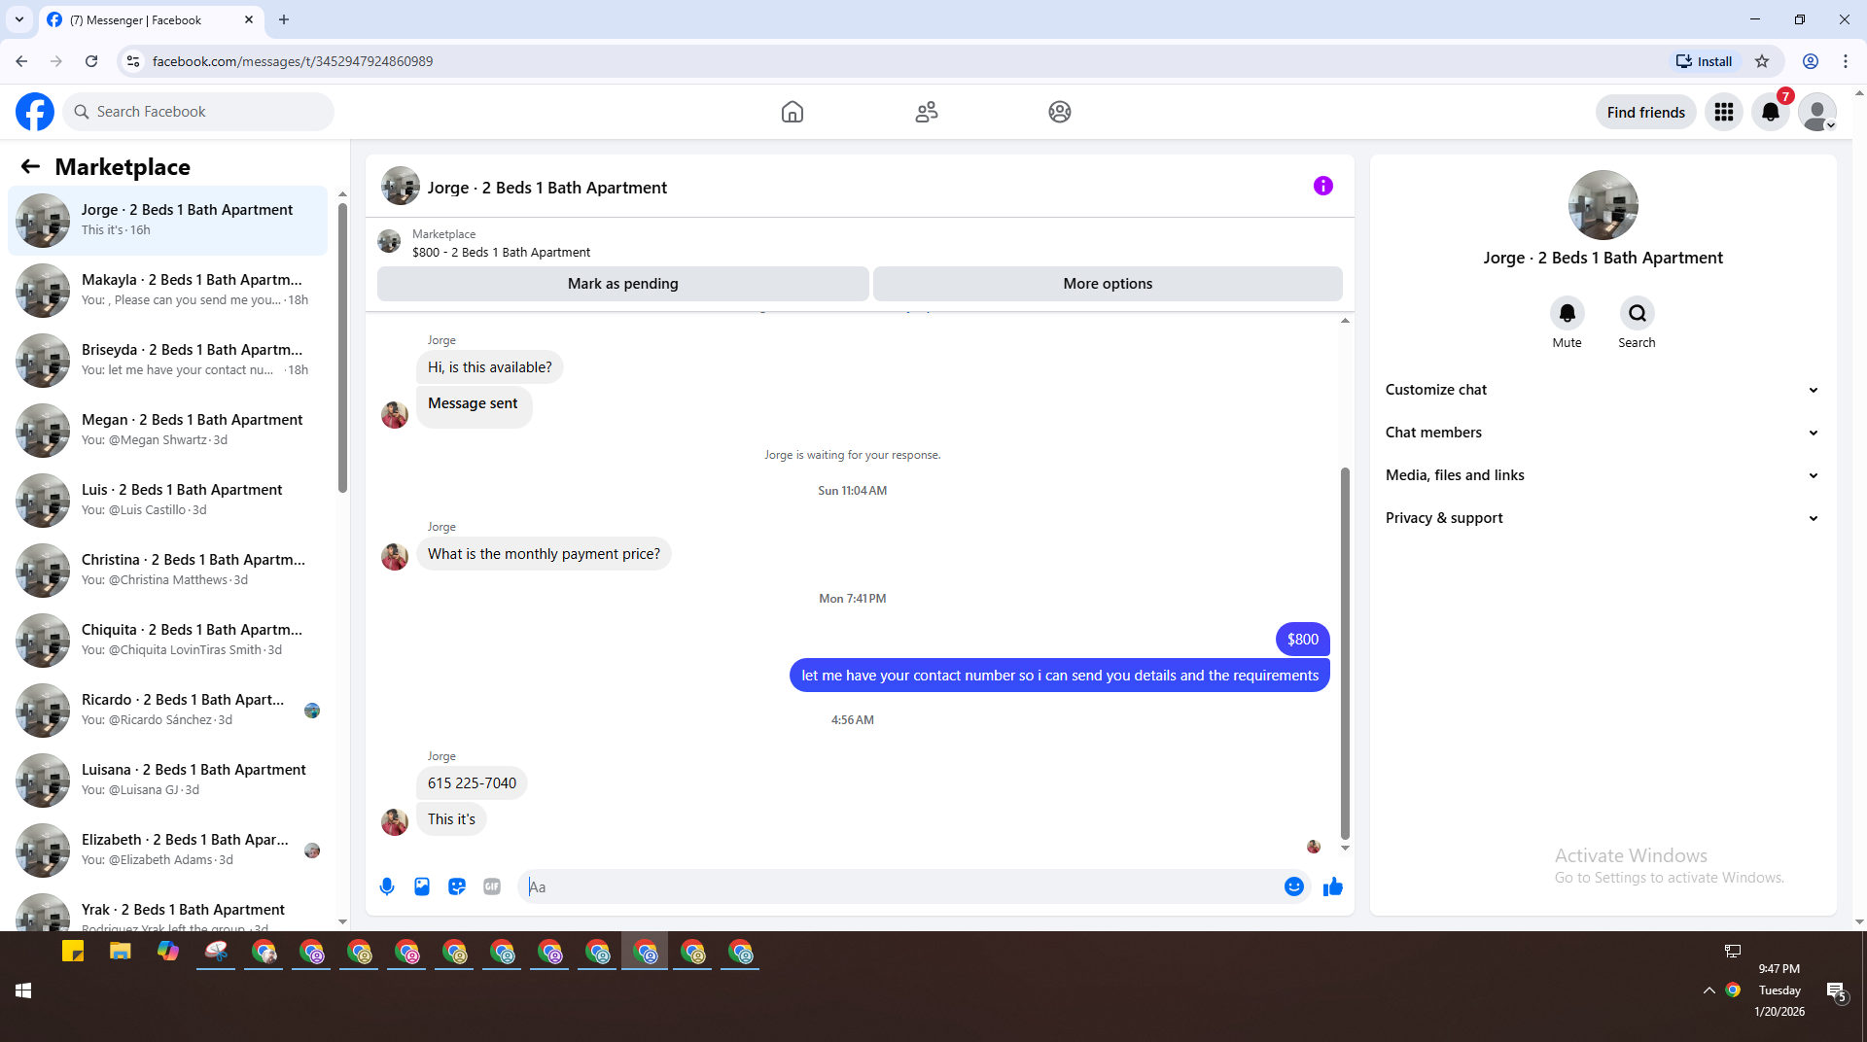Viewport: 1867px width, 1042px height.
Task: Open Chiquita's apartment conversation
Action: pyautogui.click(x=168, y=641)
